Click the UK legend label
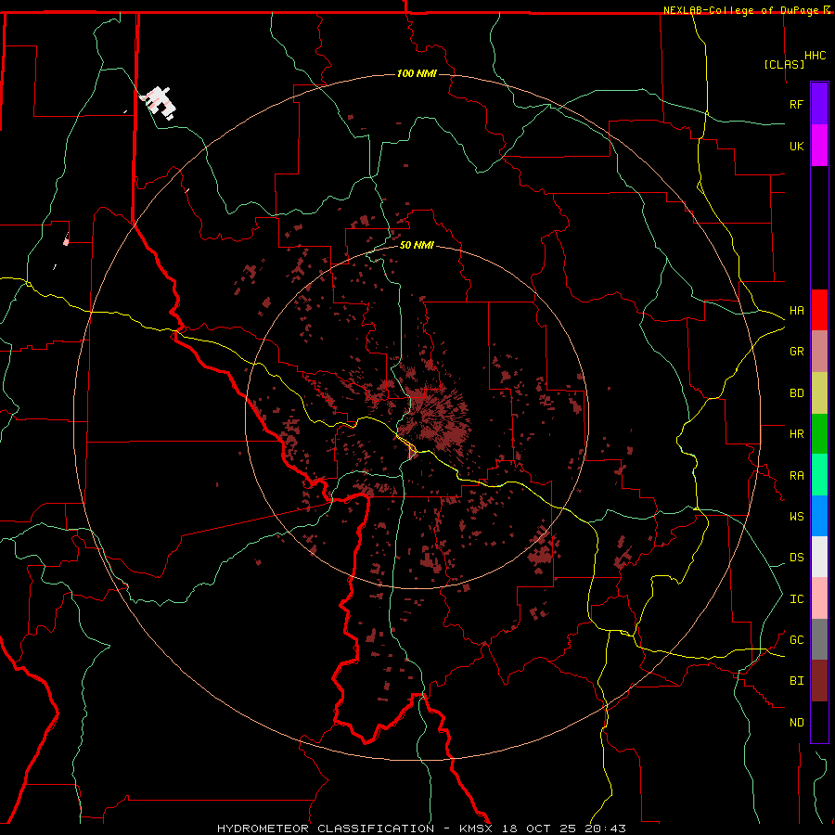The image size is (835, 835). click(796, 146)
